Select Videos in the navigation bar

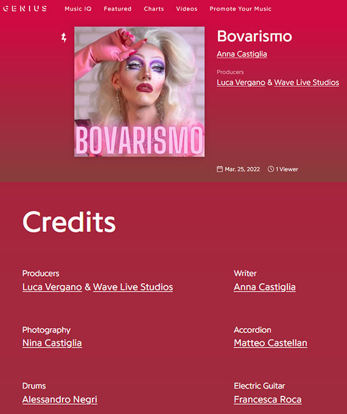coord(187,9)
